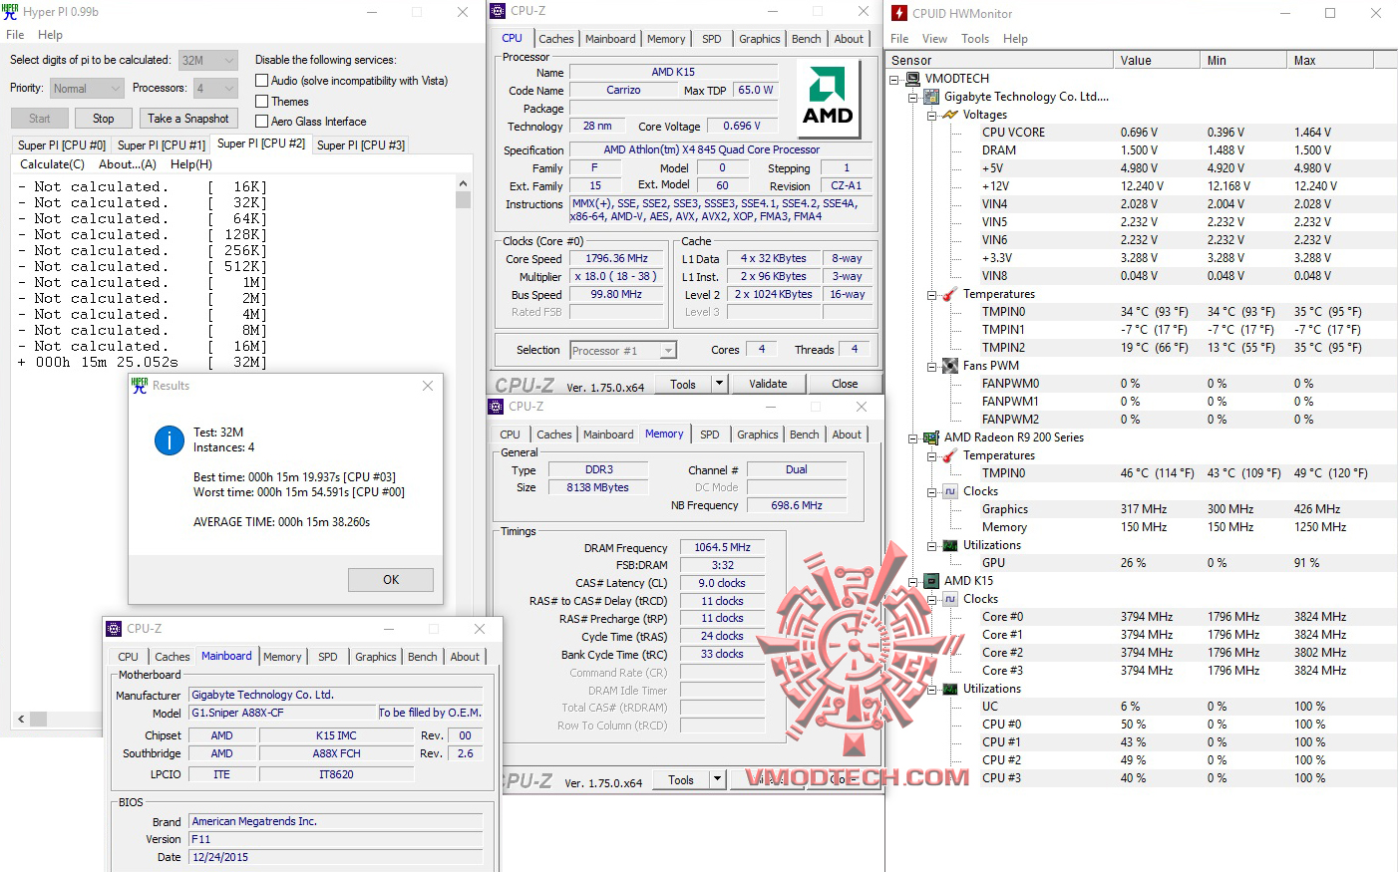1398x872 pixels.
Task: Click the AMD Radeon R9 200 Series icon
Action: click(931, 437)
